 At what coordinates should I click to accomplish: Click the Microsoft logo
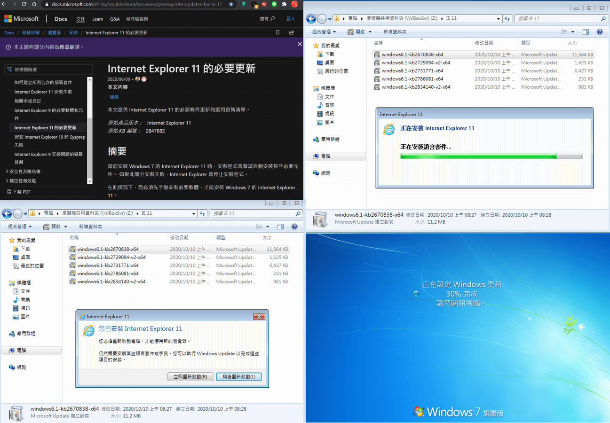click(x=22, y=19)
